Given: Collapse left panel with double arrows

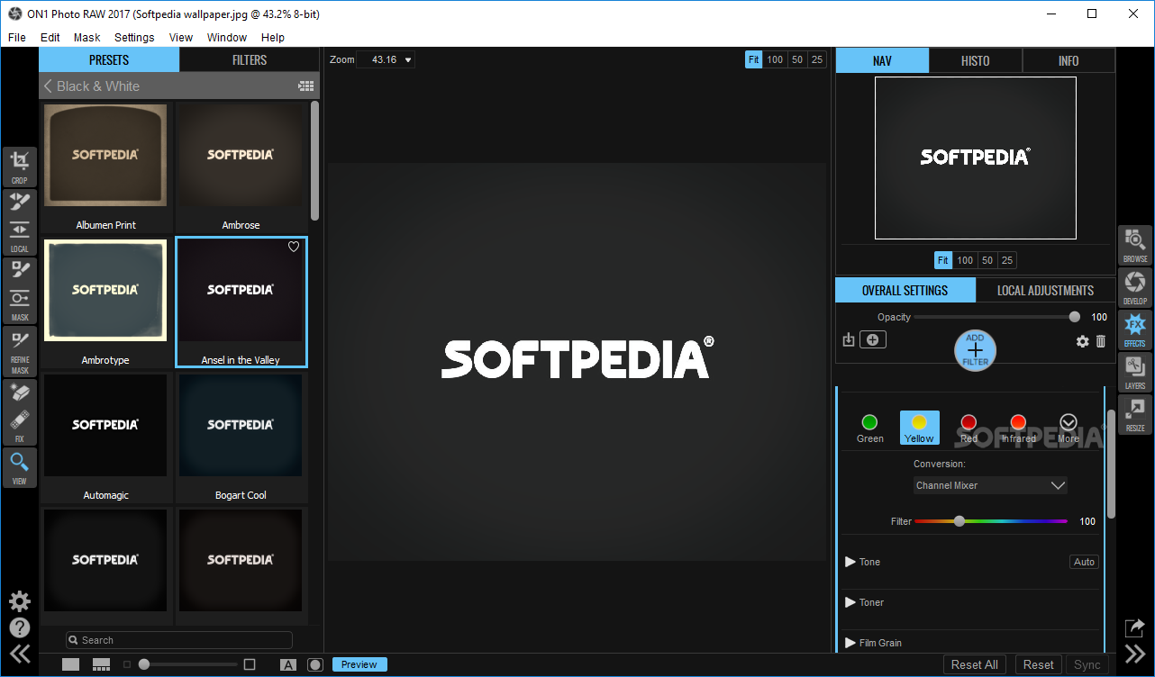Looking at the screenshot, I should [x=20, y=654].
